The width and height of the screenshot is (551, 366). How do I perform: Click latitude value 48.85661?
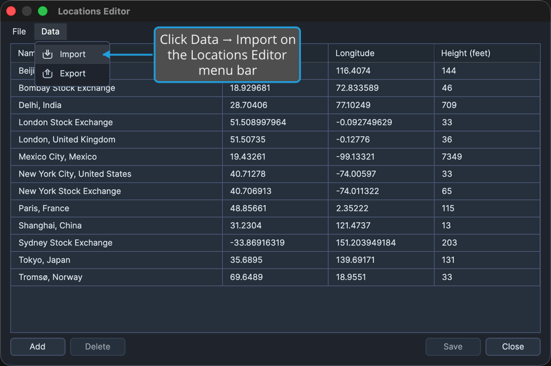[x=248, y=208]
